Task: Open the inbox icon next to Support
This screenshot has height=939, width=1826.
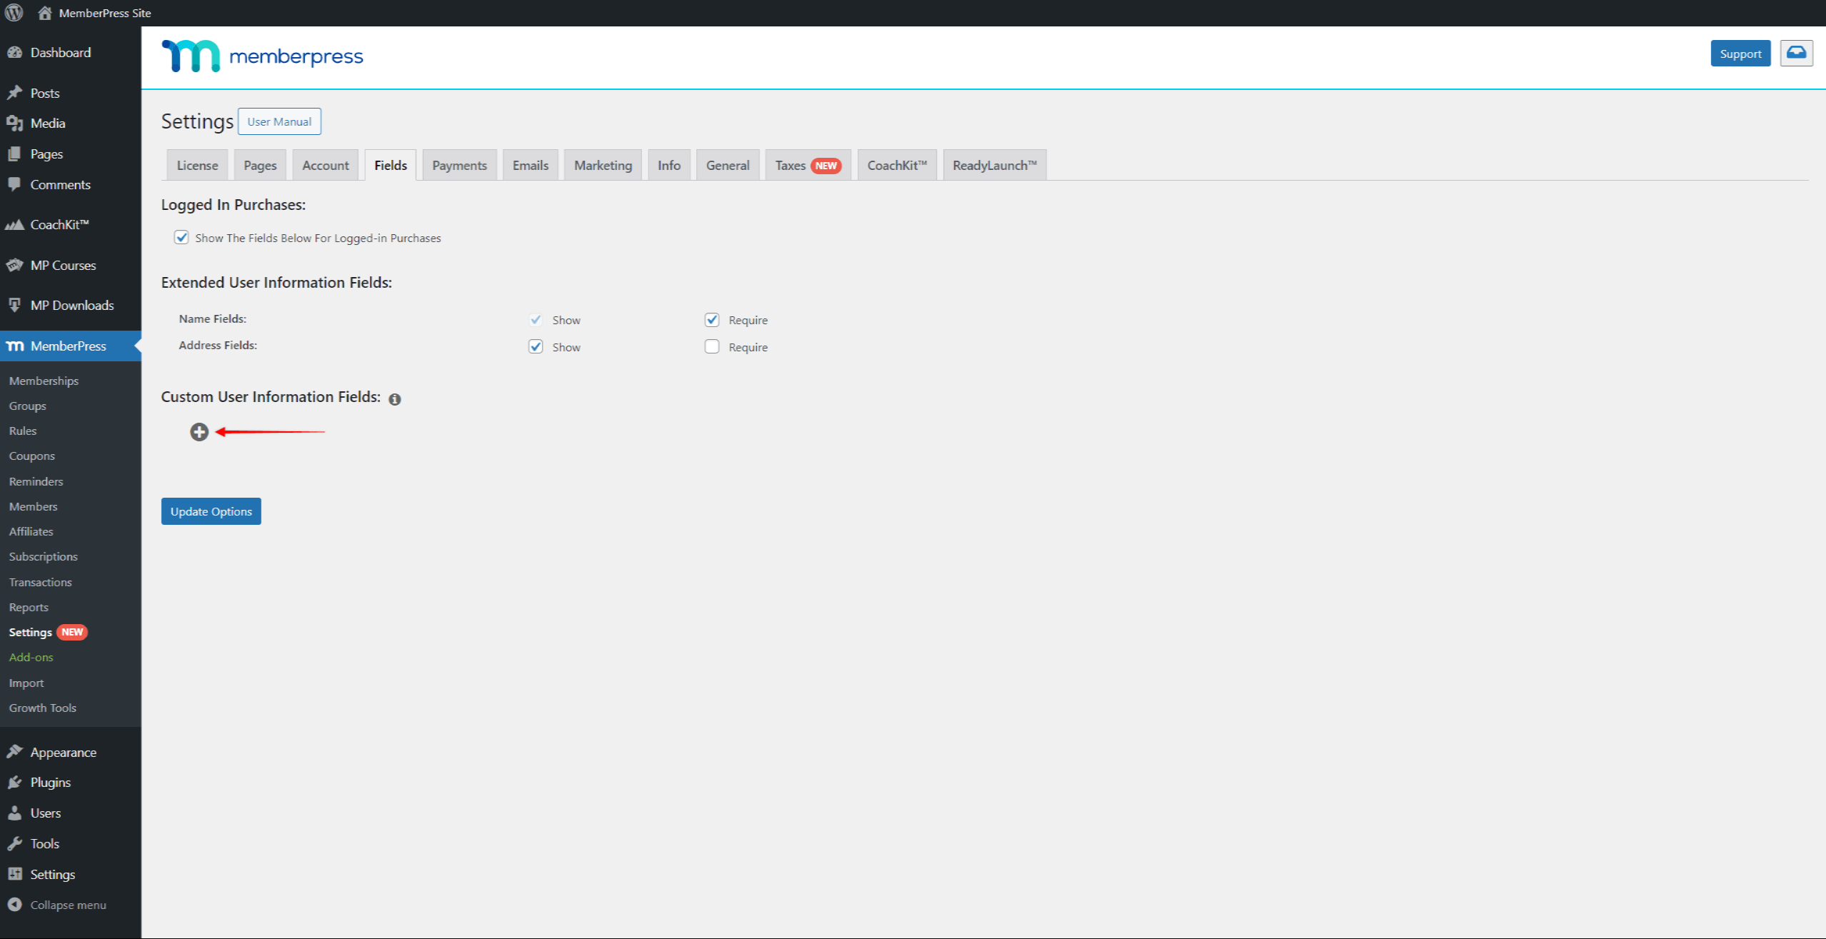Action: coord(1796,54)
